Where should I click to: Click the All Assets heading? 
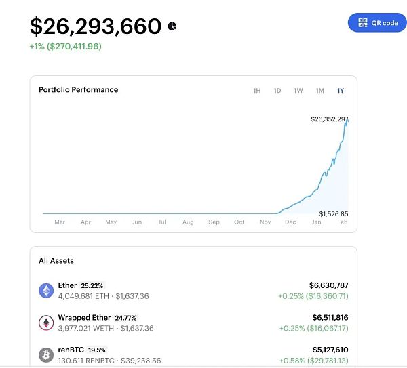coord(56,261)
